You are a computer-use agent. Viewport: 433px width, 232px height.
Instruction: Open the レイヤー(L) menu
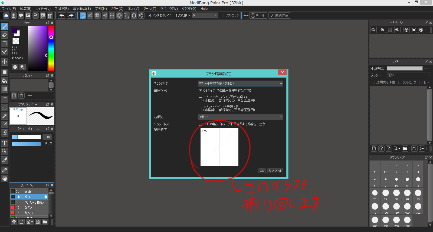[x=43, y=9]
